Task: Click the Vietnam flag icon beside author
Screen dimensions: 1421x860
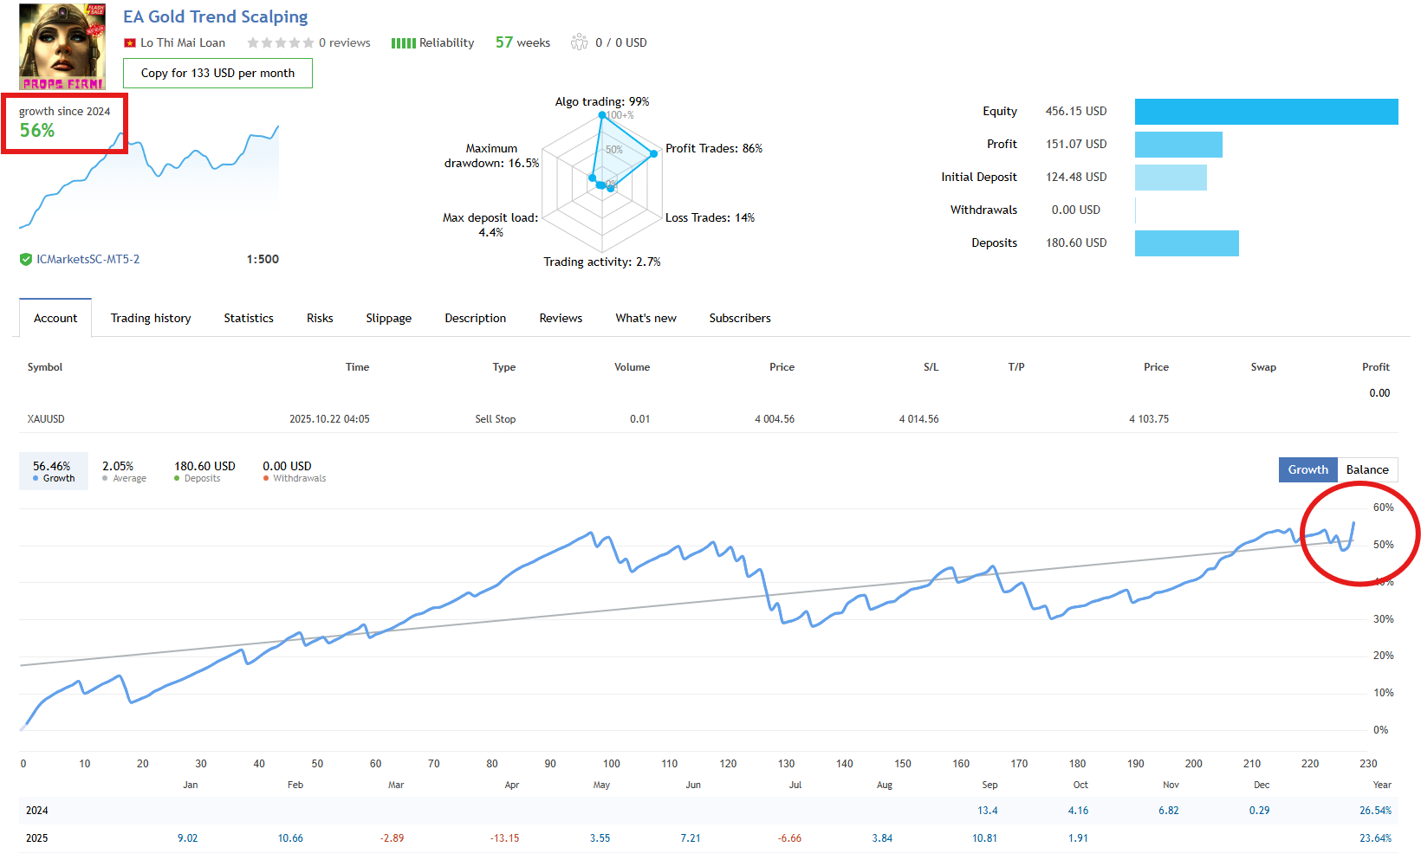Action: click(x=130, y=43)
